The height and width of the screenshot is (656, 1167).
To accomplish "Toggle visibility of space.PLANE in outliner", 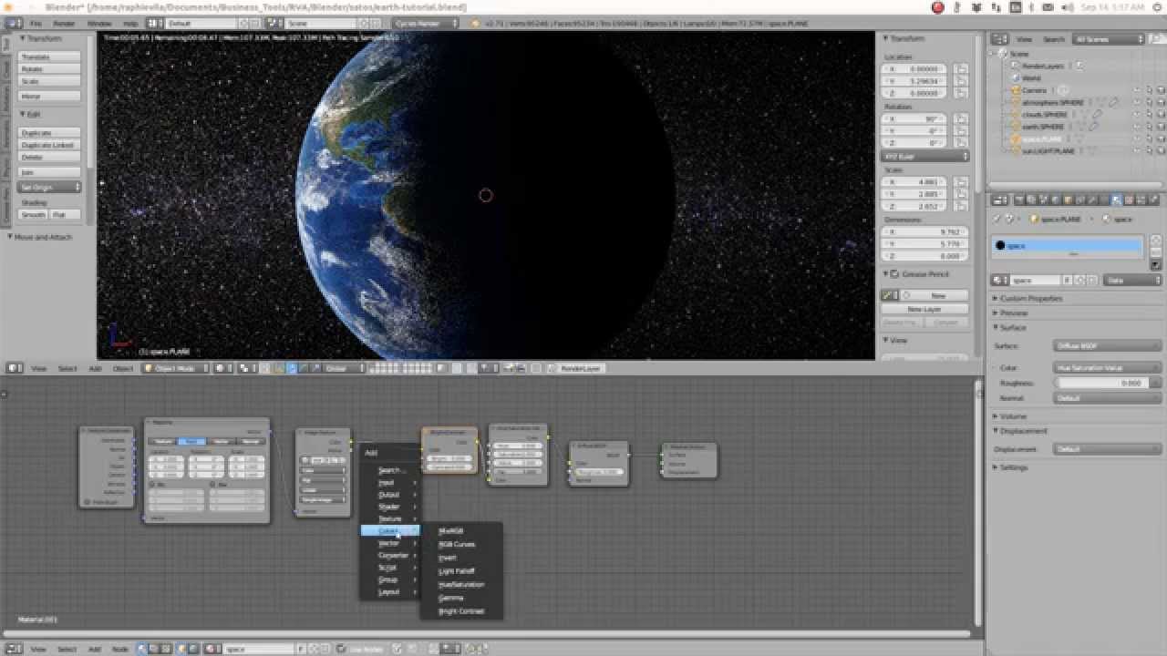I will (1137, 138).
